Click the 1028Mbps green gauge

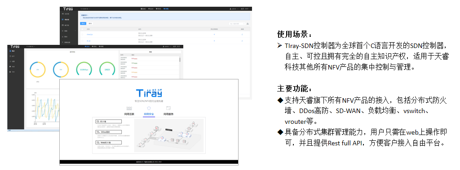click(84, 70)
